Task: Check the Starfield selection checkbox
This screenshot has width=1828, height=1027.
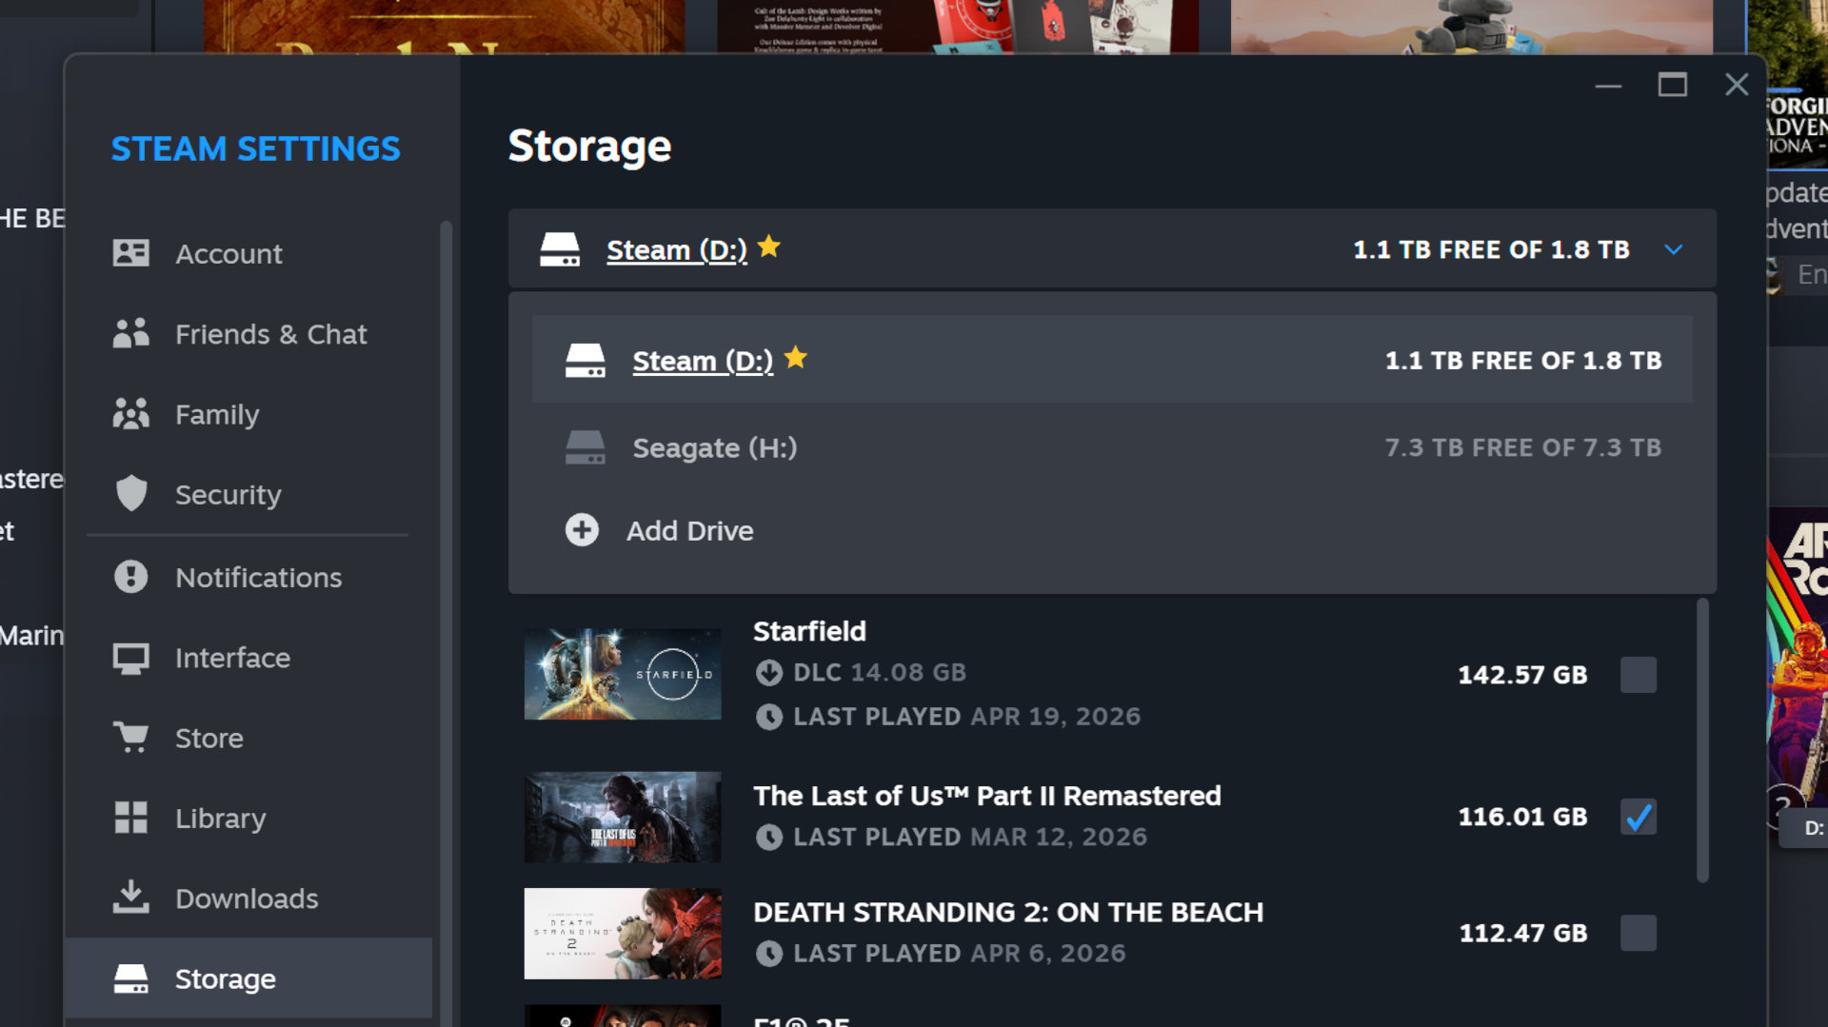Action: point(1638,675)
